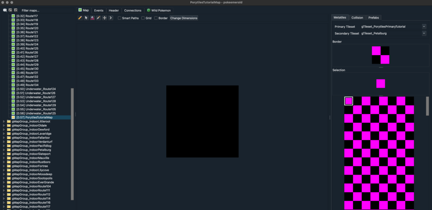432x210 pixels.
Task: Expand the gMapGroup_IndoorVerdanturf group arrow
Action: 4,142
